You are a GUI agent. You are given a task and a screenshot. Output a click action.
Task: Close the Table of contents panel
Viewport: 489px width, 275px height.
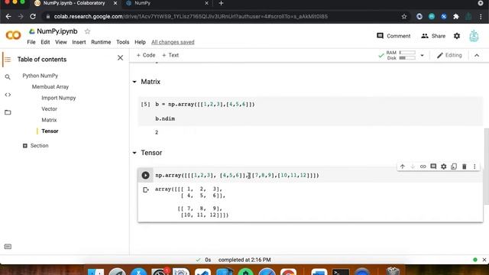[x=120, y=58]
